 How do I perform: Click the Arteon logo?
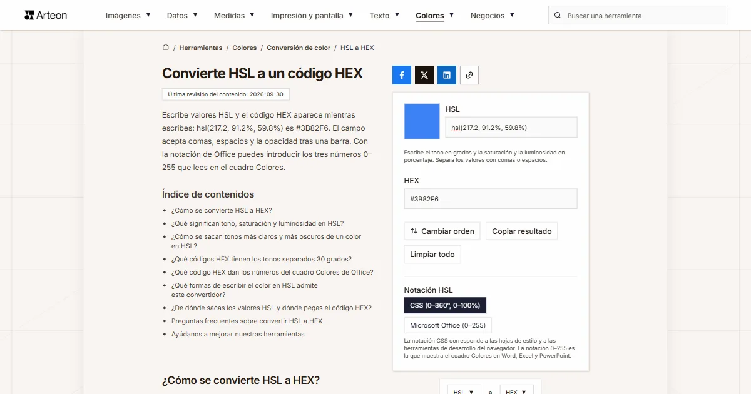[46, 15]
